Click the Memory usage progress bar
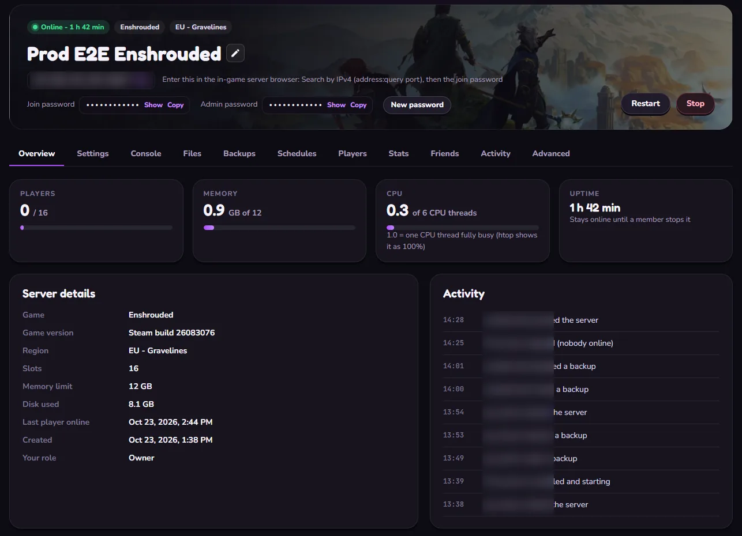The width and height of the screenshot is (742, 536). point(279,228)
